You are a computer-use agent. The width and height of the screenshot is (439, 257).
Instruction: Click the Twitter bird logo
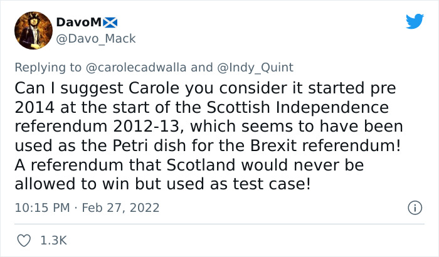pos(415,21)
